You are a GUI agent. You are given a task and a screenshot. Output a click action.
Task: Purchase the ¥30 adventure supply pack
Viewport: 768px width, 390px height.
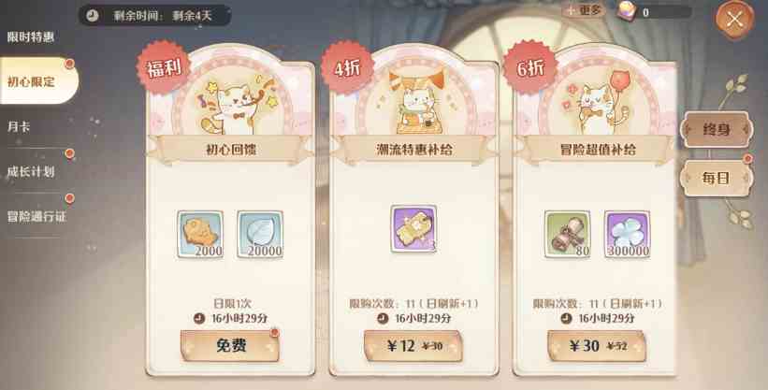[597, 346]
